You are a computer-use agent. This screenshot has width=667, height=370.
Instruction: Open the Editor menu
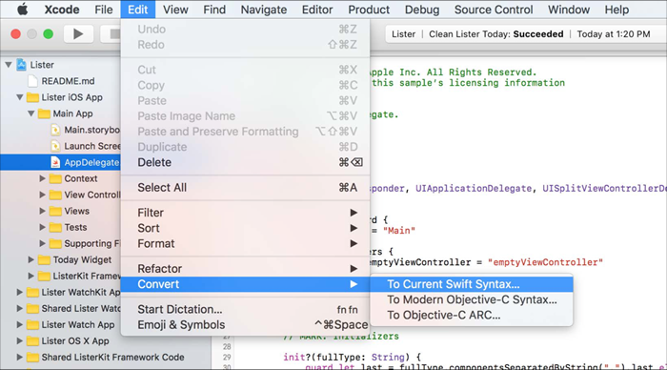point(317,10)
